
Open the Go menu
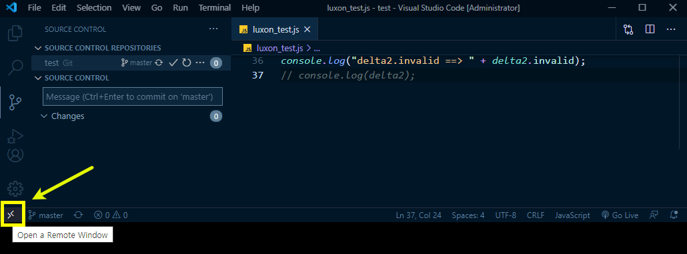pyautogui.click(x=157, y=8)
